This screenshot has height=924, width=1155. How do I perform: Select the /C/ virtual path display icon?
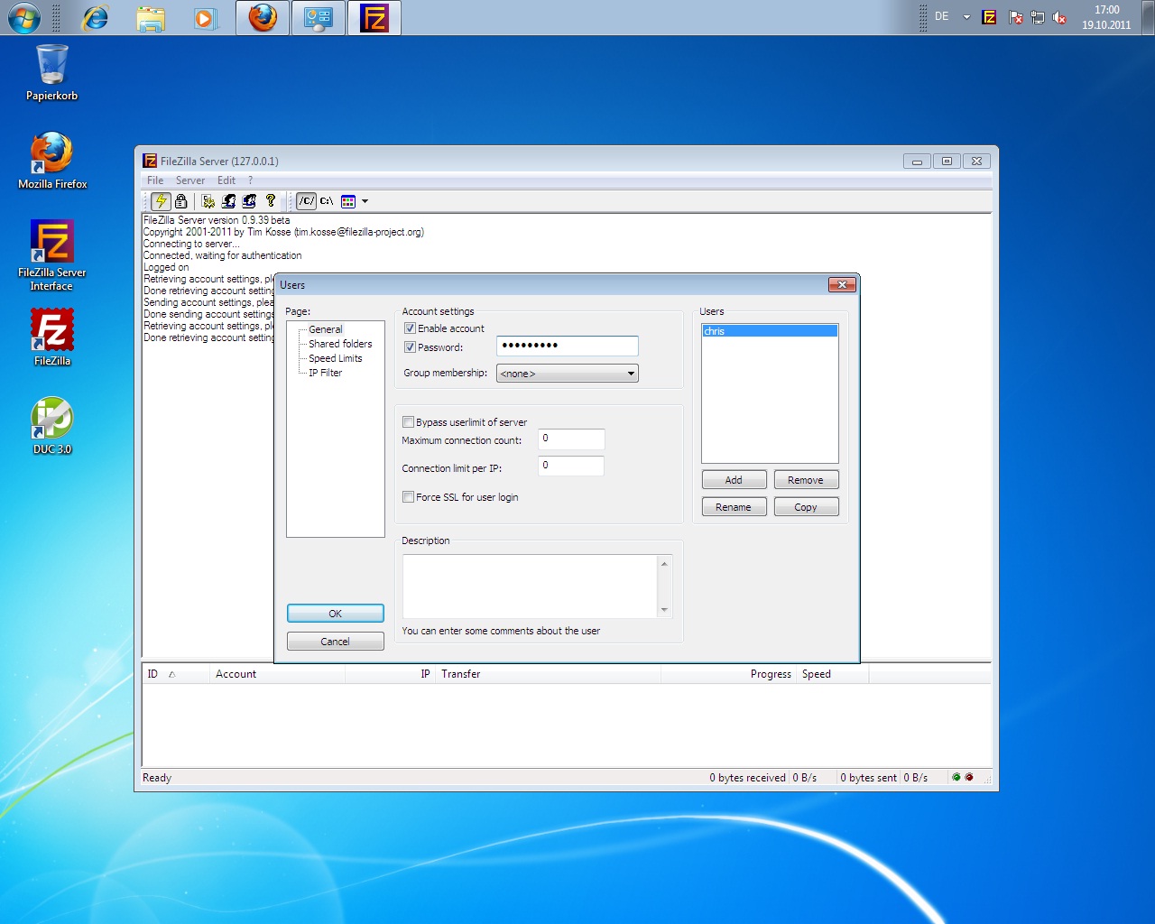(x=307, y=201)
